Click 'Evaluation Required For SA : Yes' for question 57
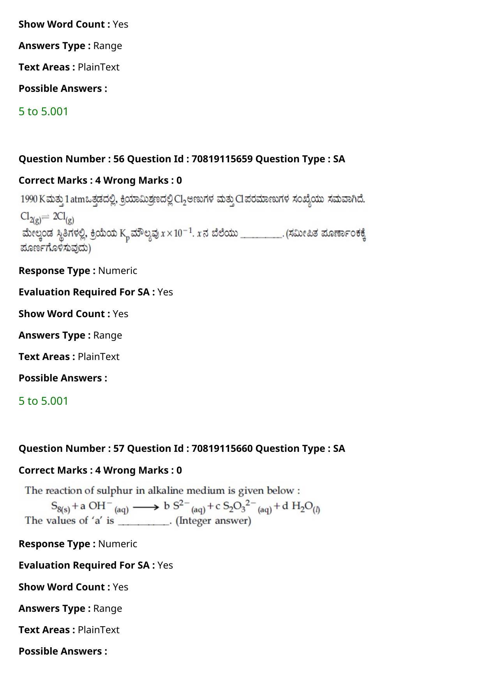Screen dimensions: 483x683 pyautogui.click(x=96, y=565)
